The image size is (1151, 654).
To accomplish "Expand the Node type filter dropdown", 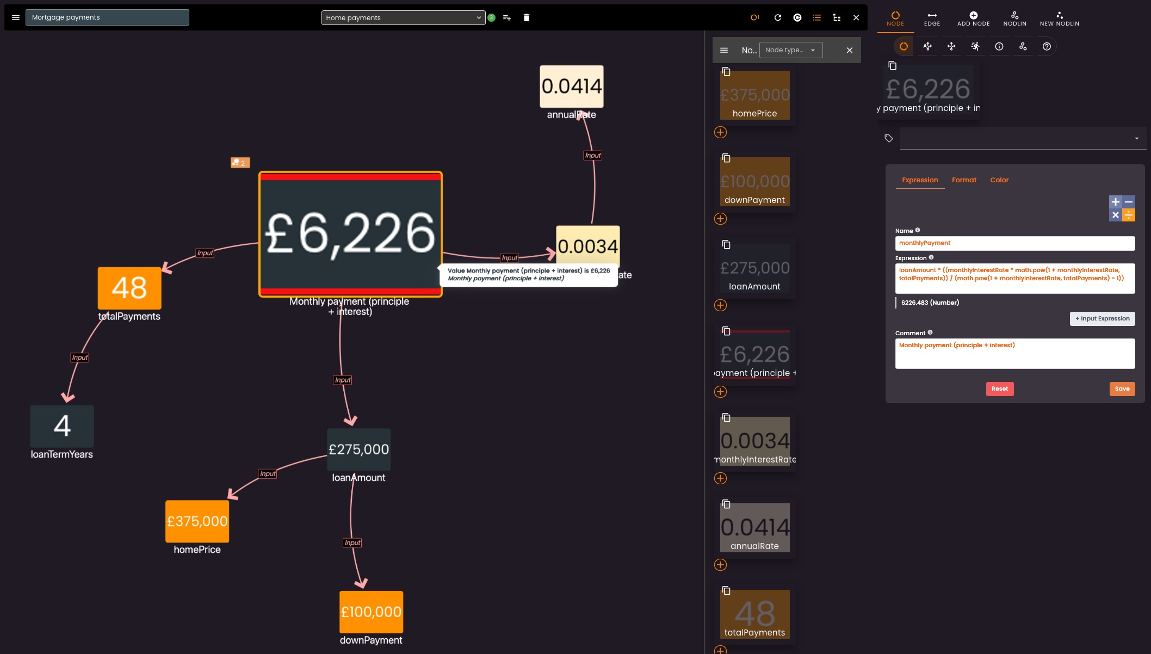I will click(790, 50).
